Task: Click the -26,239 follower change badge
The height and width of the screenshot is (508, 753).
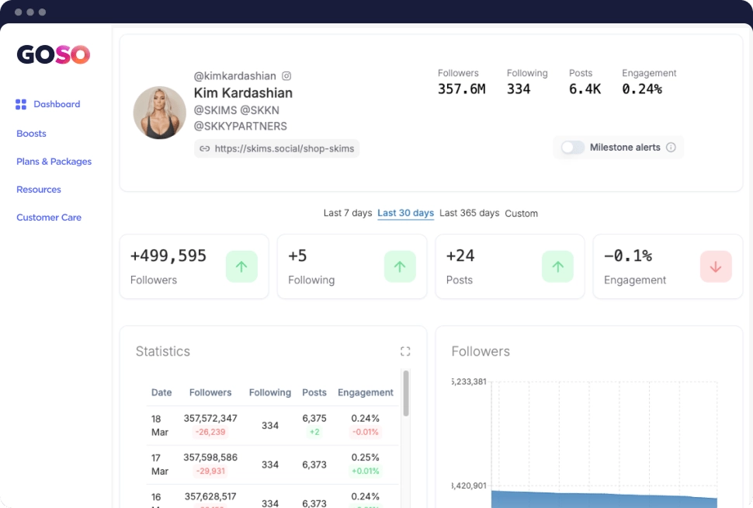Action: (x=210, y=432)
